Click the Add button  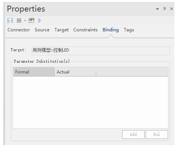click(133, 134)
